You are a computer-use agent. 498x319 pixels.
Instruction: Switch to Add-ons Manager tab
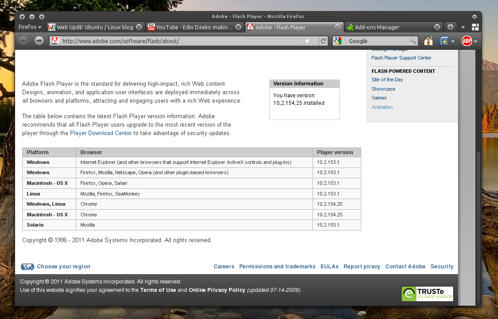click(x=393, y=27)
